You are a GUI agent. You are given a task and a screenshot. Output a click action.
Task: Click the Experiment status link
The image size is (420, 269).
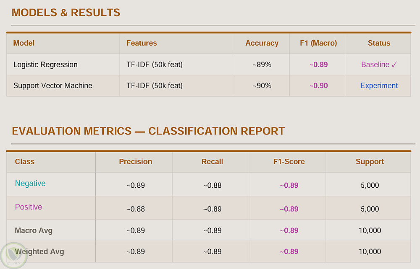point(379,85)
